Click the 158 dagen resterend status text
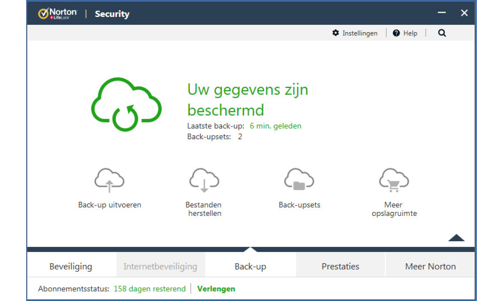Viewport: 503px width, 301px height. tap(150, 289)
